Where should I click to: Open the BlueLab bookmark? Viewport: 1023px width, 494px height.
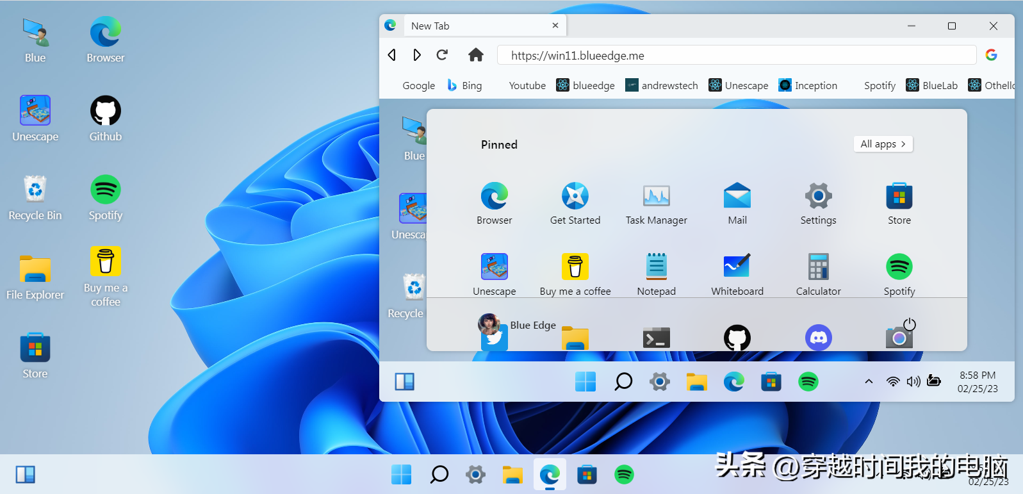click(x=932, y=86)
